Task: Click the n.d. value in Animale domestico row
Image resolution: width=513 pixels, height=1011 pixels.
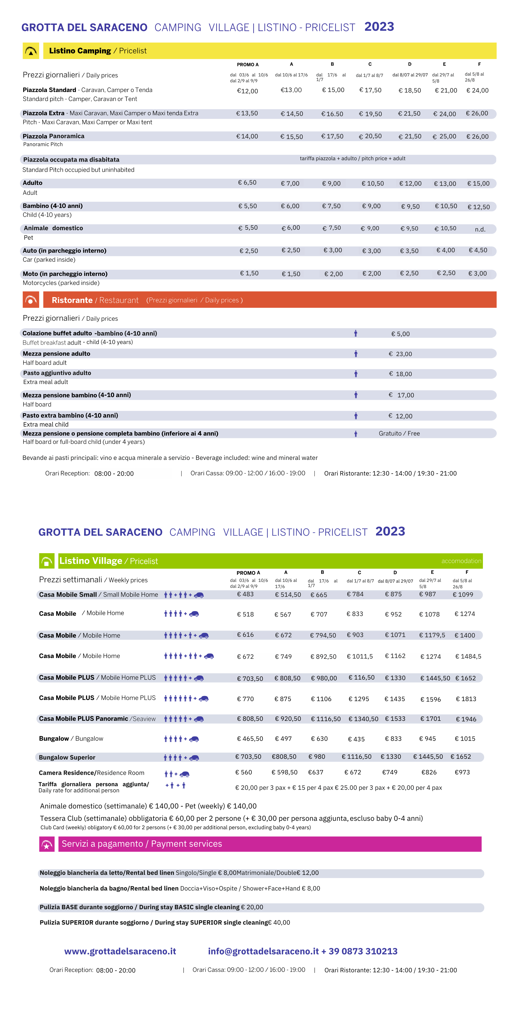Action: click(x=480, y=229)
